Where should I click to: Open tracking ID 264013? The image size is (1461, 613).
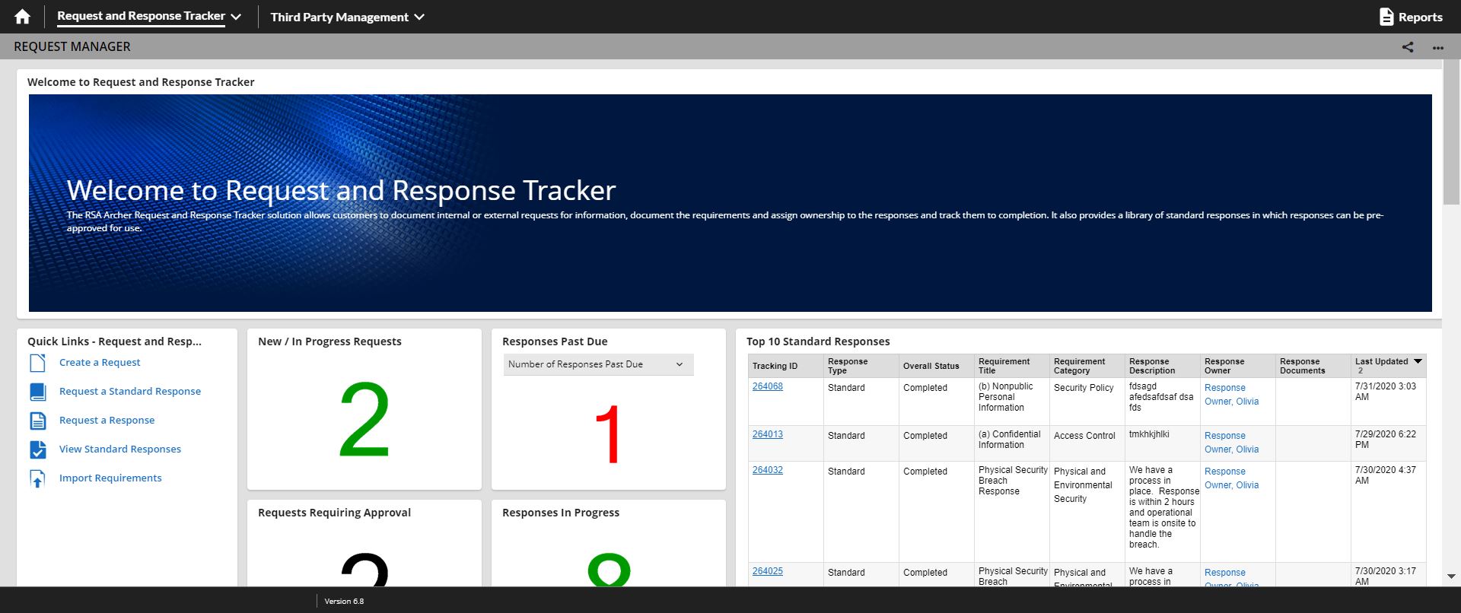(767, 434)
